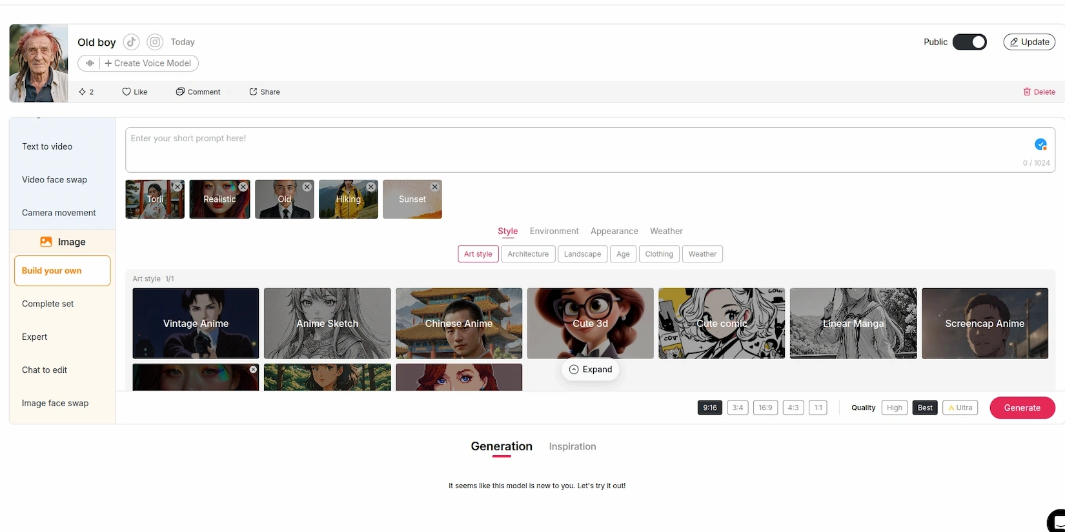This screenshot has height=532, width=1065.
Task: Toggle the Public switch off
Action: click(969, 42)
